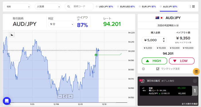Open 全ての取引を確認 link
Viewport: 201px width, 107px height.
click(190, 104)
